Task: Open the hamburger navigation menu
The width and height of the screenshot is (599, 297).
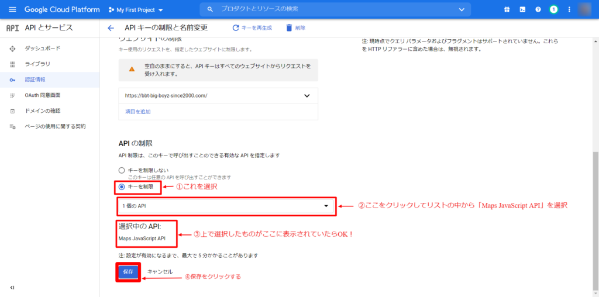Action: tap(13, 9)
